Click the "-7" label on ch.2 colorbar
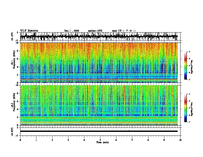Viewport: 203px width, 157px height. click(x=189, y=122)
